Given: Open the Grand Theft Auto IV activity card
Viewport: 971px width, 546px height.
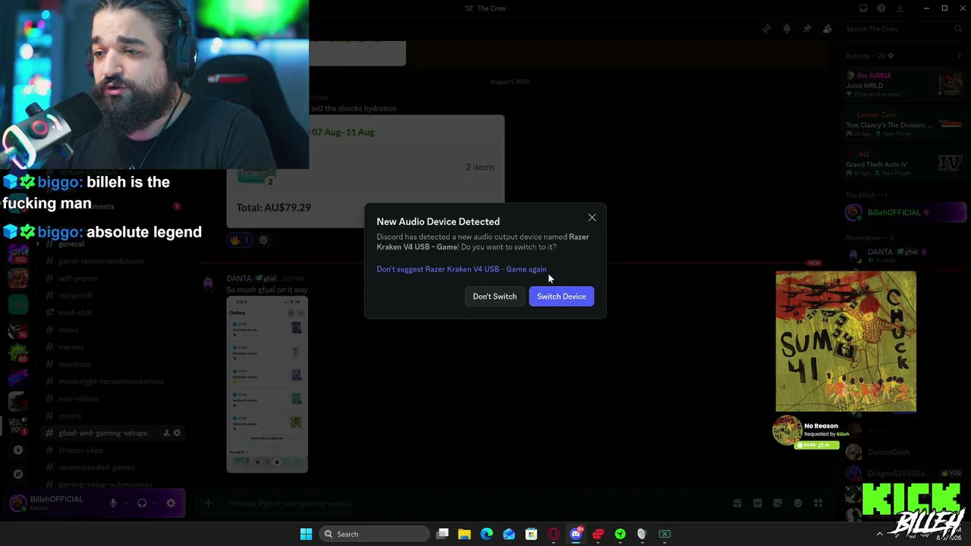Looking at the screenshot, I should [x=904, y=164].
